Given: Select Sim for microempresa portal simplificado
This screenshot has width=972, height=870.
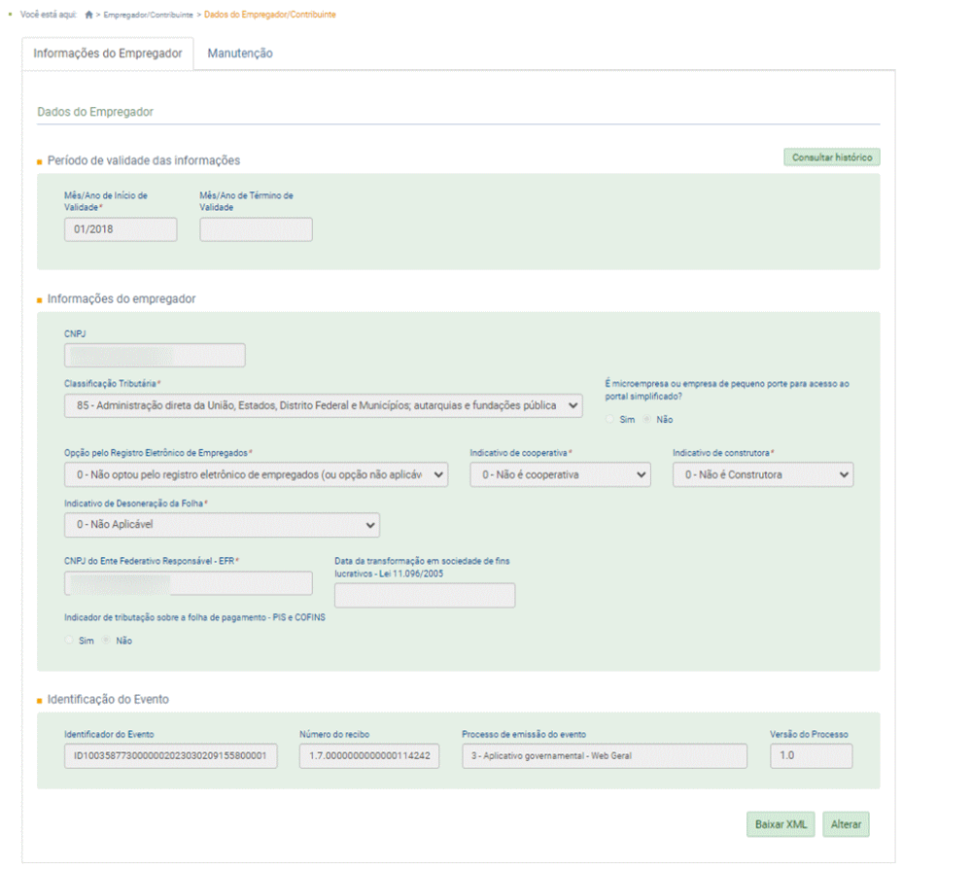Looking at the screenshot, I should pyautogui.click(x=610, y=420).
